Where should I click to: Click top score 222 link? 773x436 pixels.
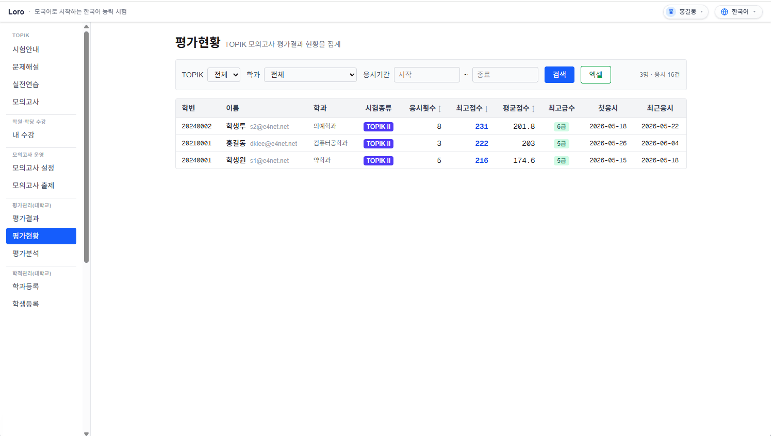tap(482, 143)
